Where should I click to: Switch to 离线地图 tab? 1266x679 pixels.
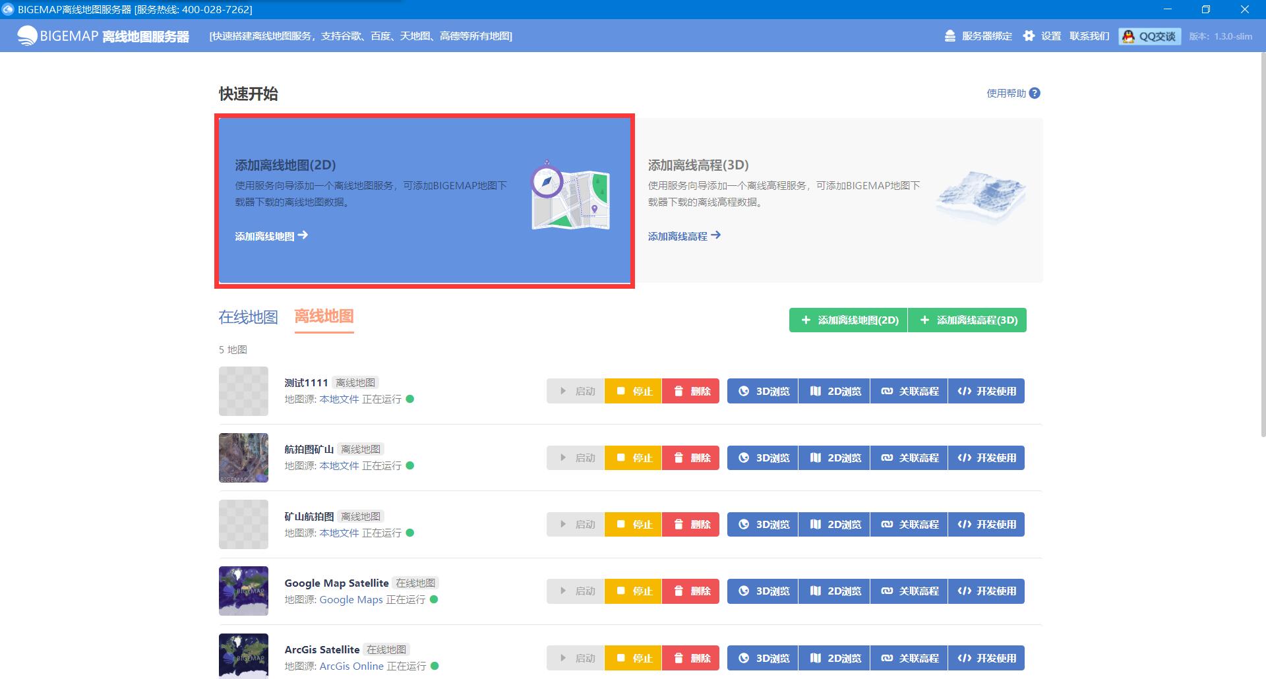pyautogui.click(x=324, y=317)
